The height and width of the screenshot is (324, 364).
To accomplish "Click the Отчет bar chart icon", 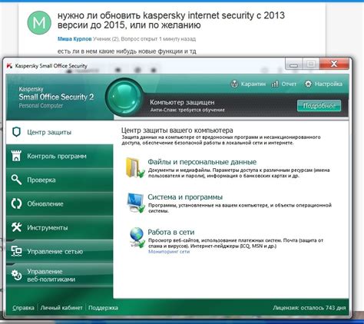I will click(x=275, y=84).
